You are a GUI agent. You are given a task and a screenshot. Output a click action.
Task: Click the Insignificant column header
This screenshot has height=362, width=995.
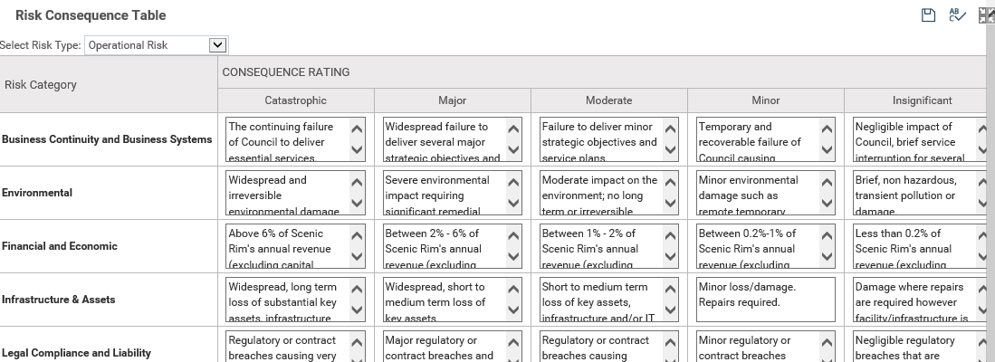pos(922,100)
